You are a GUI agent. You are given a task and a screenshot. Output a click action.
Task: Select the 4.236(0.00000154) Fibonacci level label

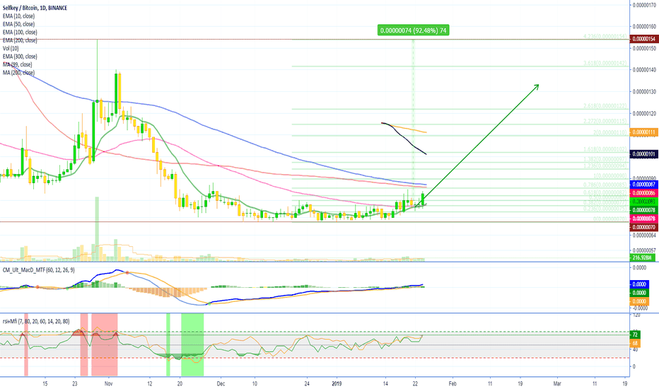(x=605, y=37)
